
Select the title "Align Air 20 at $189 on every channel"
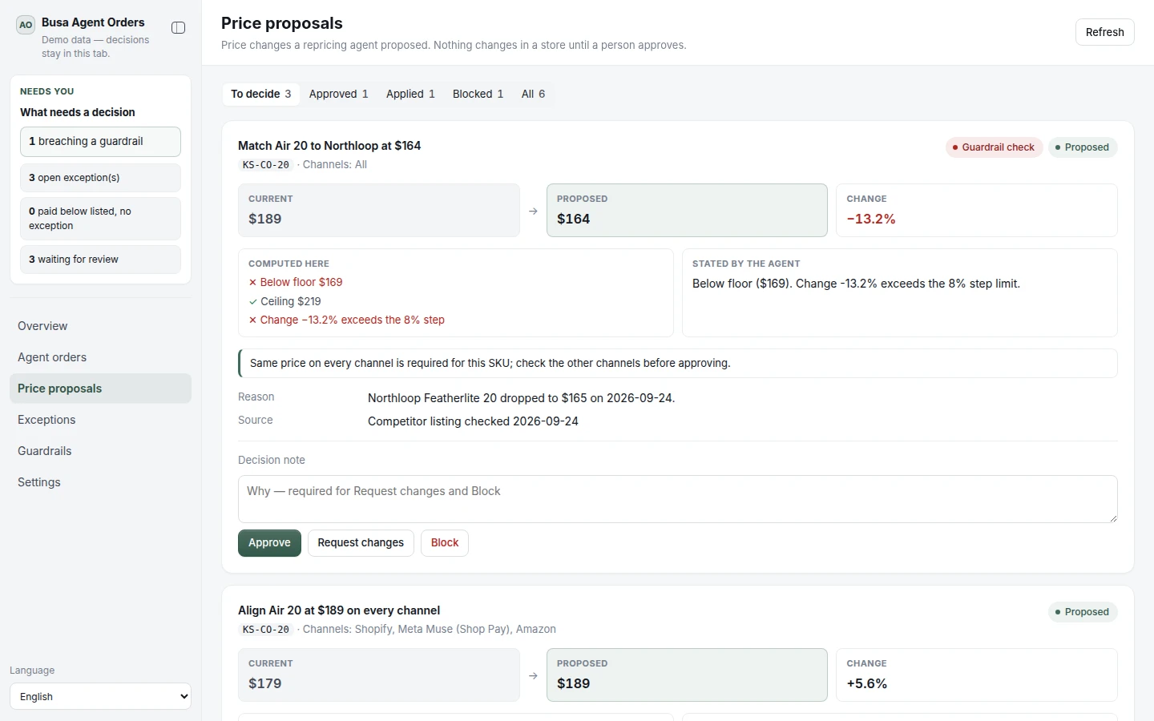point(339,610)
